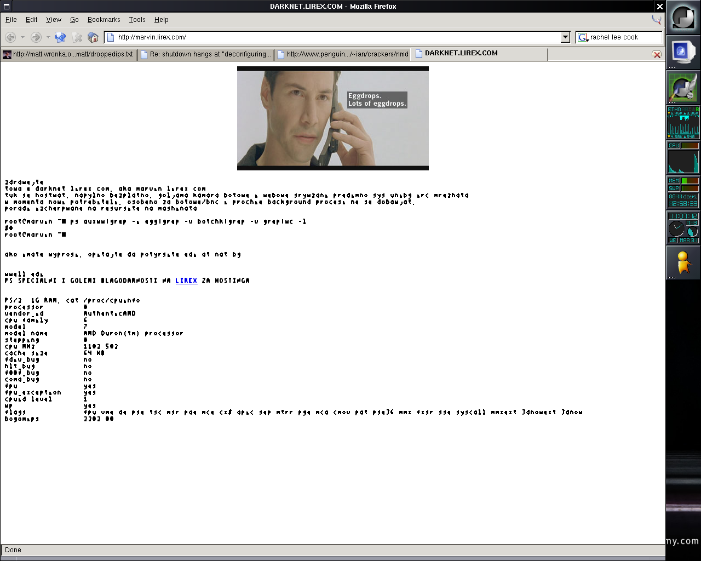701x561 pixels.
Task: Select the DARKNET.LIREX.COM tab
Action: point(479,54)
